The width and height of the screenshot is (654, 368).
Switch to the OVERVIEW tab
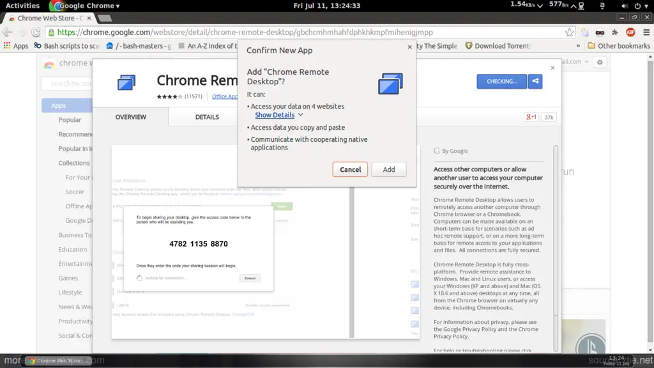(130, 117)
